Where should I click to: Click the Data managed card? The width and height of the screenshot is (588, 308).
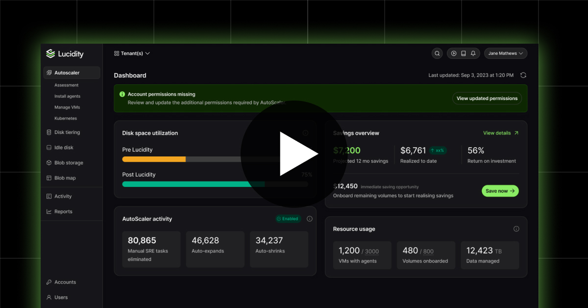pyautogui.click(x=490, y=255)
